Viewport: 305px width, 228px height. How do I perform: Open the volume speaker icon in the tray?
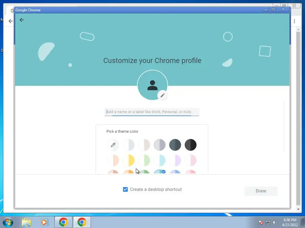[275, 222]
